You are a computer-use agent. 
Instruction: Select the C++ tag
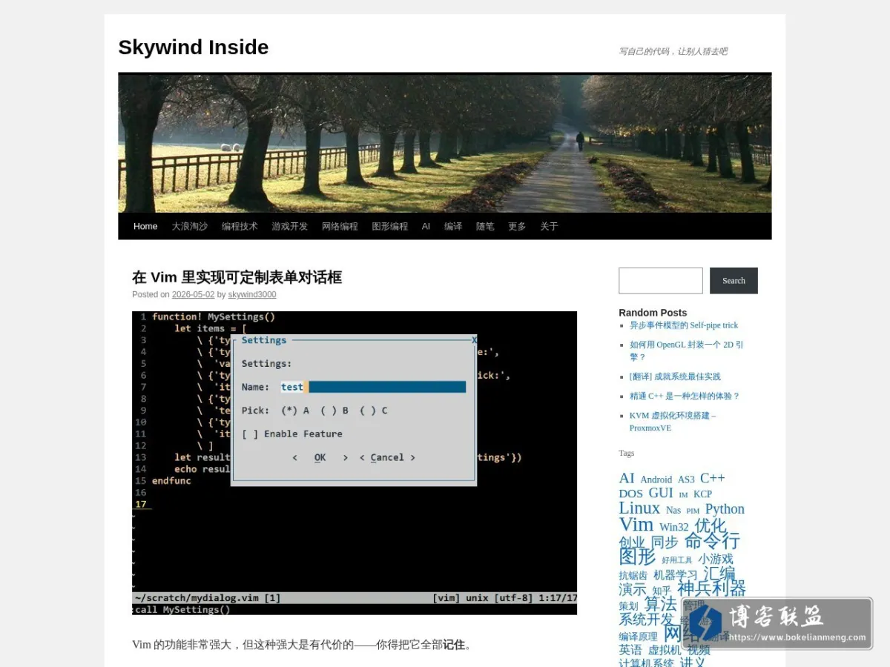(x=713, y=478)
